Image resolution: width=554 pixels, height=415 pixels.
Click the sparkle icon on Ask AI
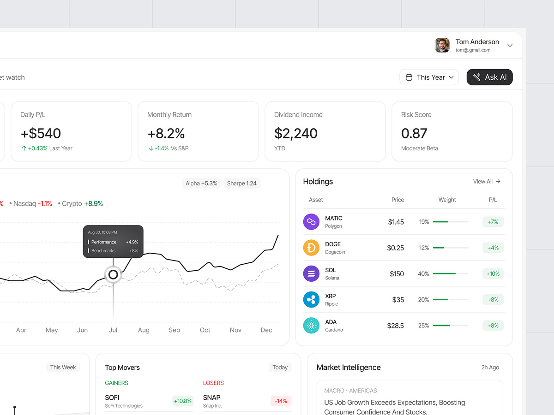[477, 77]
